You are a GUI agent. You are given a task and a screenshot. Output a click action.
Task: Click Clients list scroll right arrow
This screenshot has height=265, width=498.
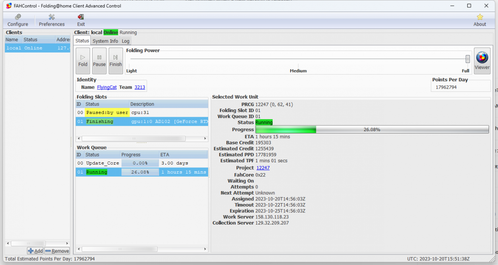coord(67,244)
